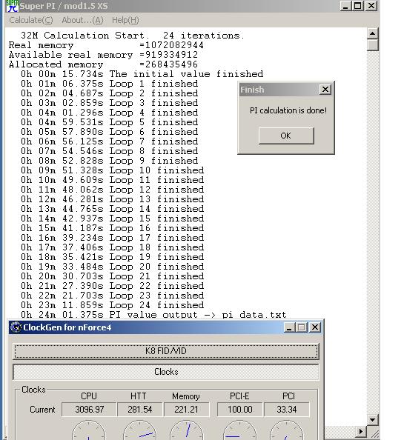
Task: Open the K8 FID/VID panel button
Action: (x=166, y=351)
